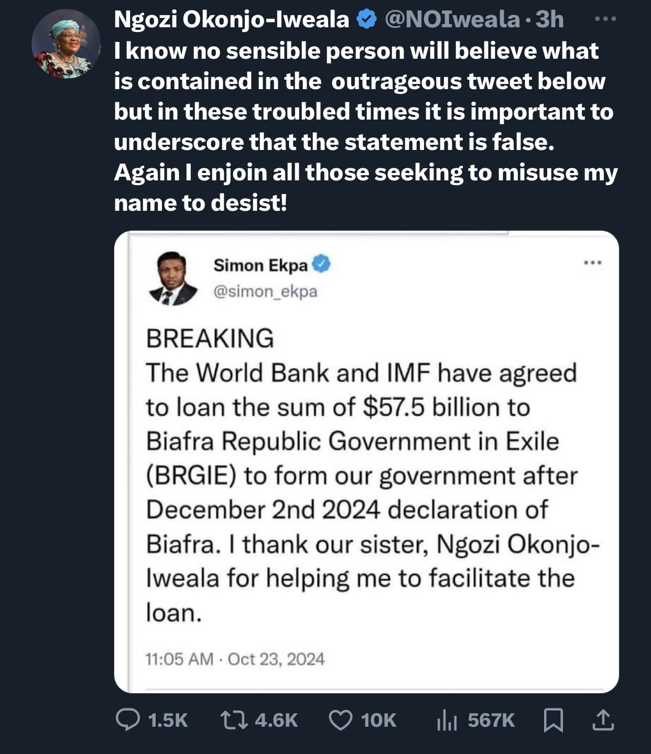651x754 pixels.
Task: Open the embedded quoted tweet from Simon Ekpa
Action: coord(367,461)
